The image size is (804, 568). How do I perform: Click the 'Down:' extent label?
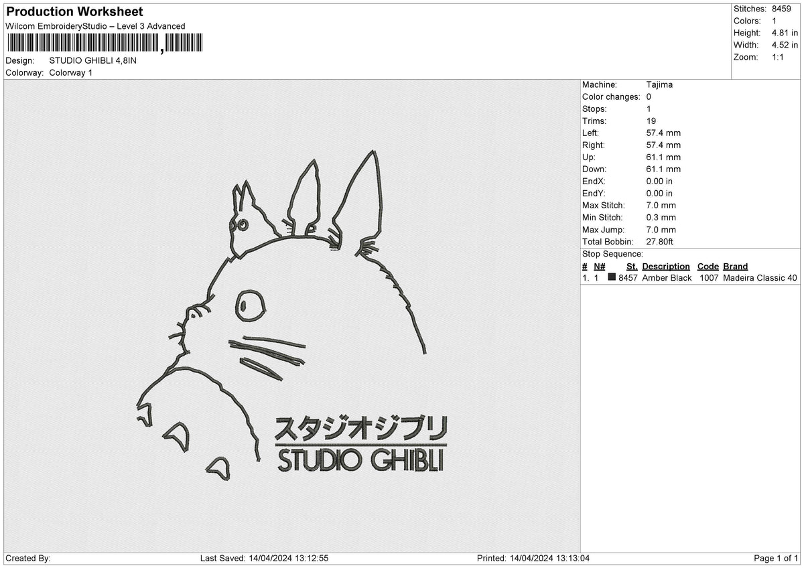(595, 169)
